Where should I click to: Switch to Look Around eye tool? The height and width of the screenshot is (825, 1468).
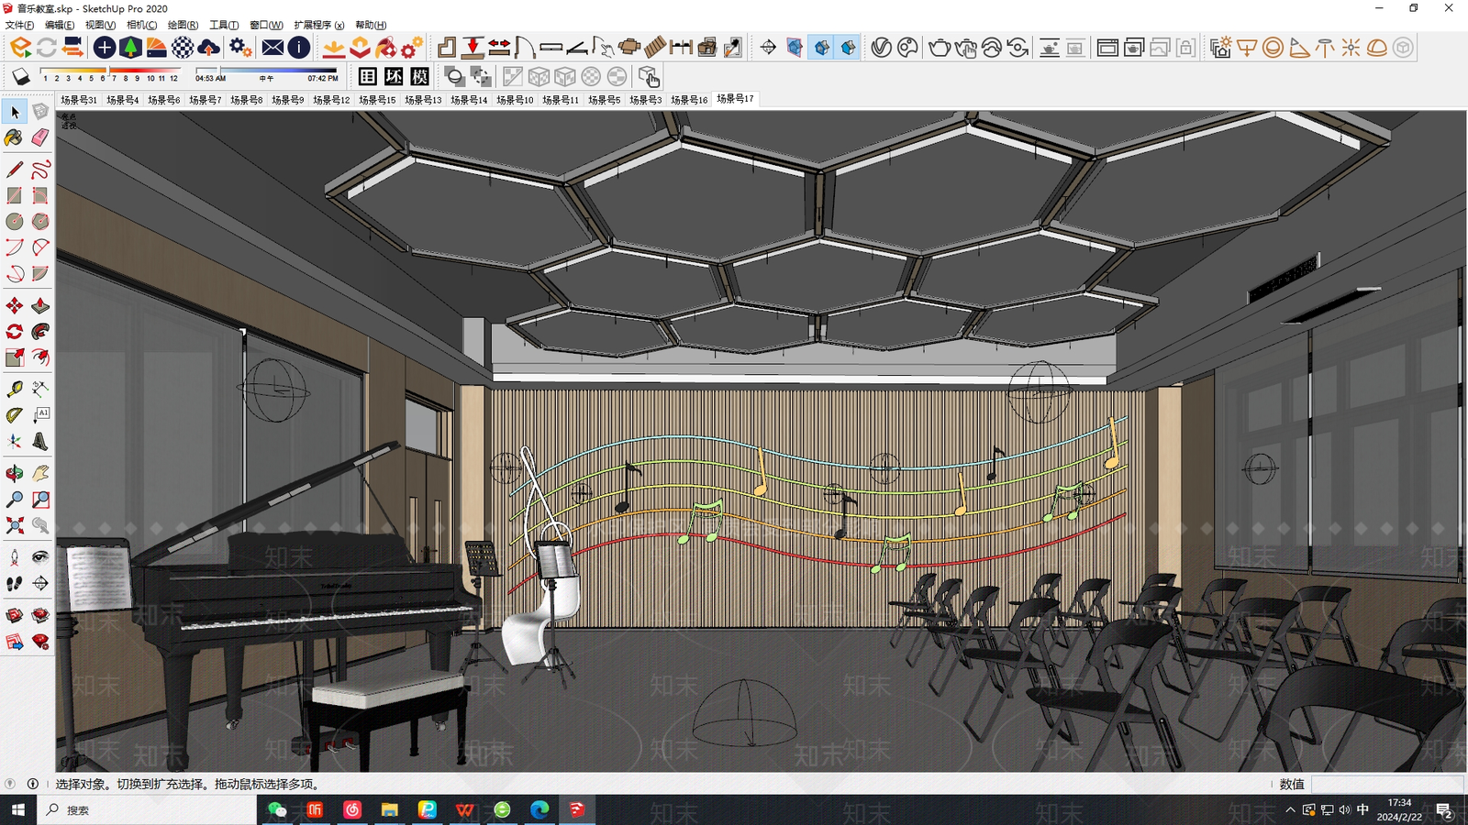pos(40,557)
